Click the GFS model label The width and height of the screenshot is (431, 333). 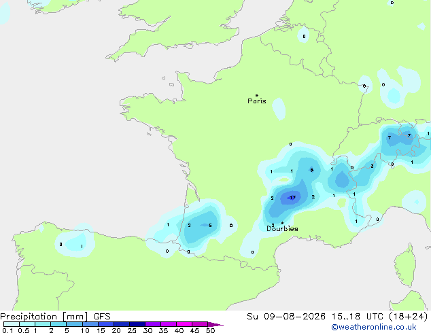pyautogui.click(x=102, y=317)
